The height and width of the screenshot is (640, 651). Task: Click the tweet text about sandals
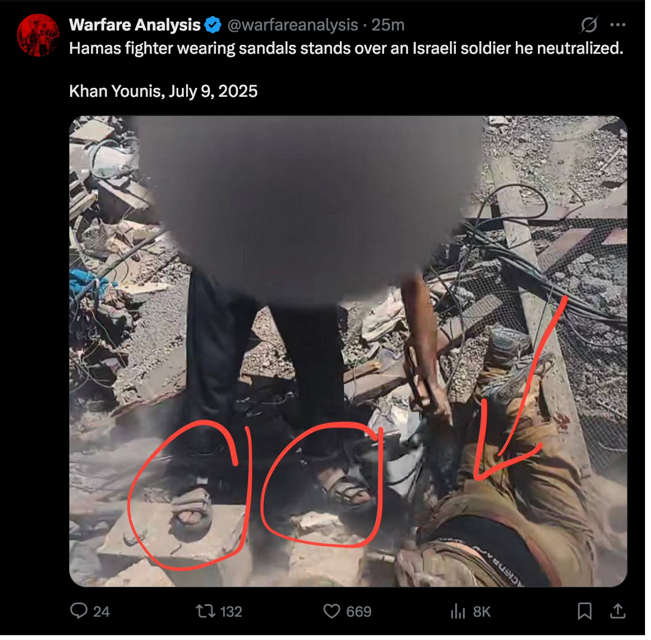tap(346, 48)
